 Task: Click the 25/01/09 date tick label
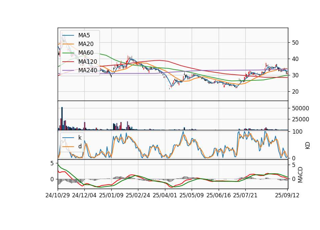pyautogui.click(x=111, y=195)
